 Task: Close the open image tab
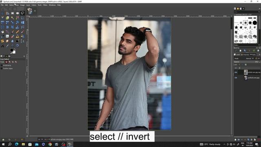(x=35, y=11)
